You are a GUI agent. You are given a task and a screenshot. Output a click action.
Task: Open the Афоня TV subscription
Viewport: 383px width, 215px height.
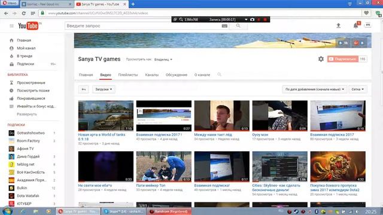[x=25, y=149]
